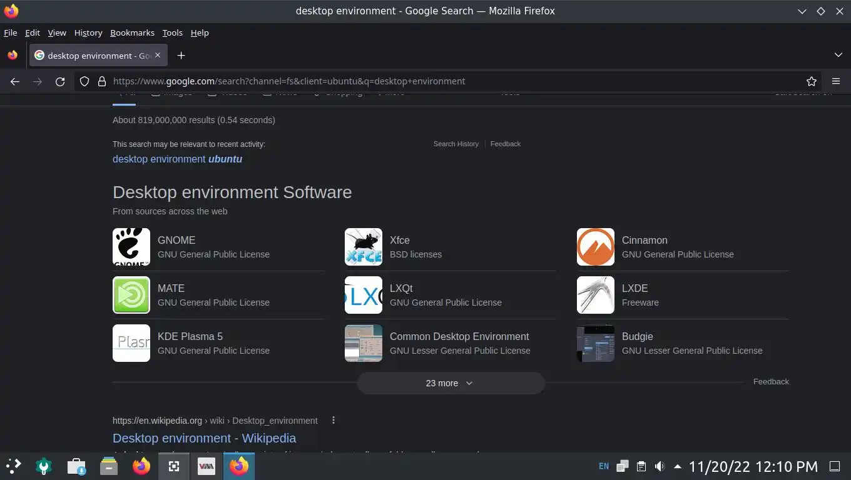Go back with the Back arrow button
The image size is (851, 480).
(15, 81)
